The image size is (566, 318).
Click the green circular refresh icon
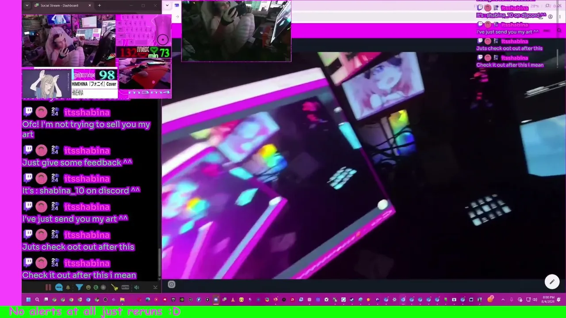click(96, 288)
